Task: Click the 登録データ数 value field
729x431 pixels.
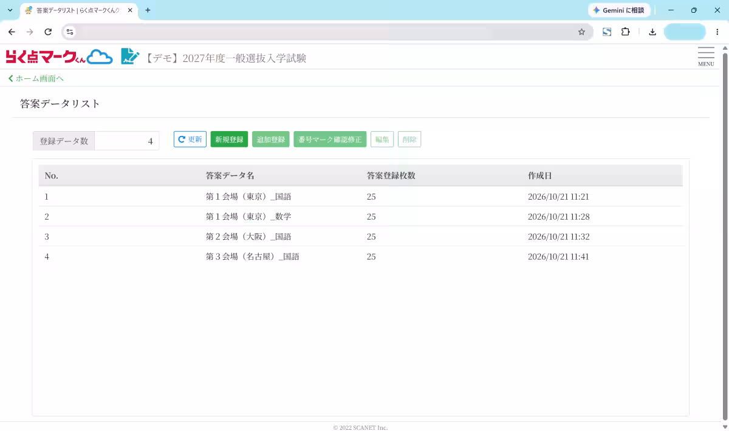Action: tap(127, 141)
